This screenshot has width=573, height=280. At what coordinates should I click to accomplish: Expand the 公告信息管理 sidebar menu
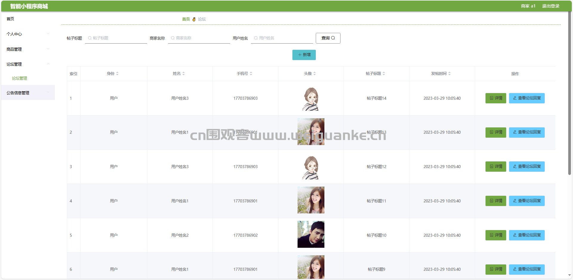click(x=28, y=93)
